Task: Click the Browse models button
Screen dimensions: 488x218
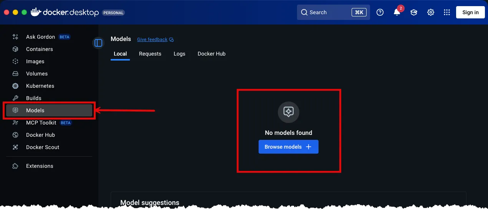Action: coord(289,147)
